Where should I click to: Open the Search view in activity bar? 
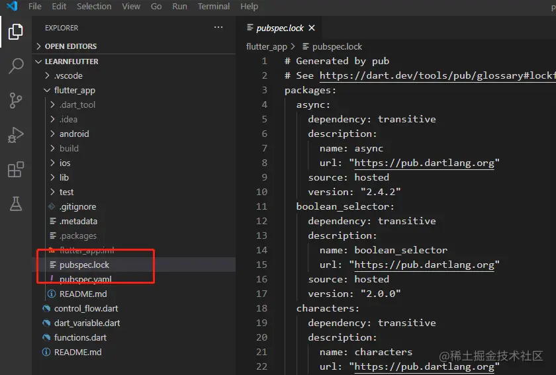pos(16,66)
